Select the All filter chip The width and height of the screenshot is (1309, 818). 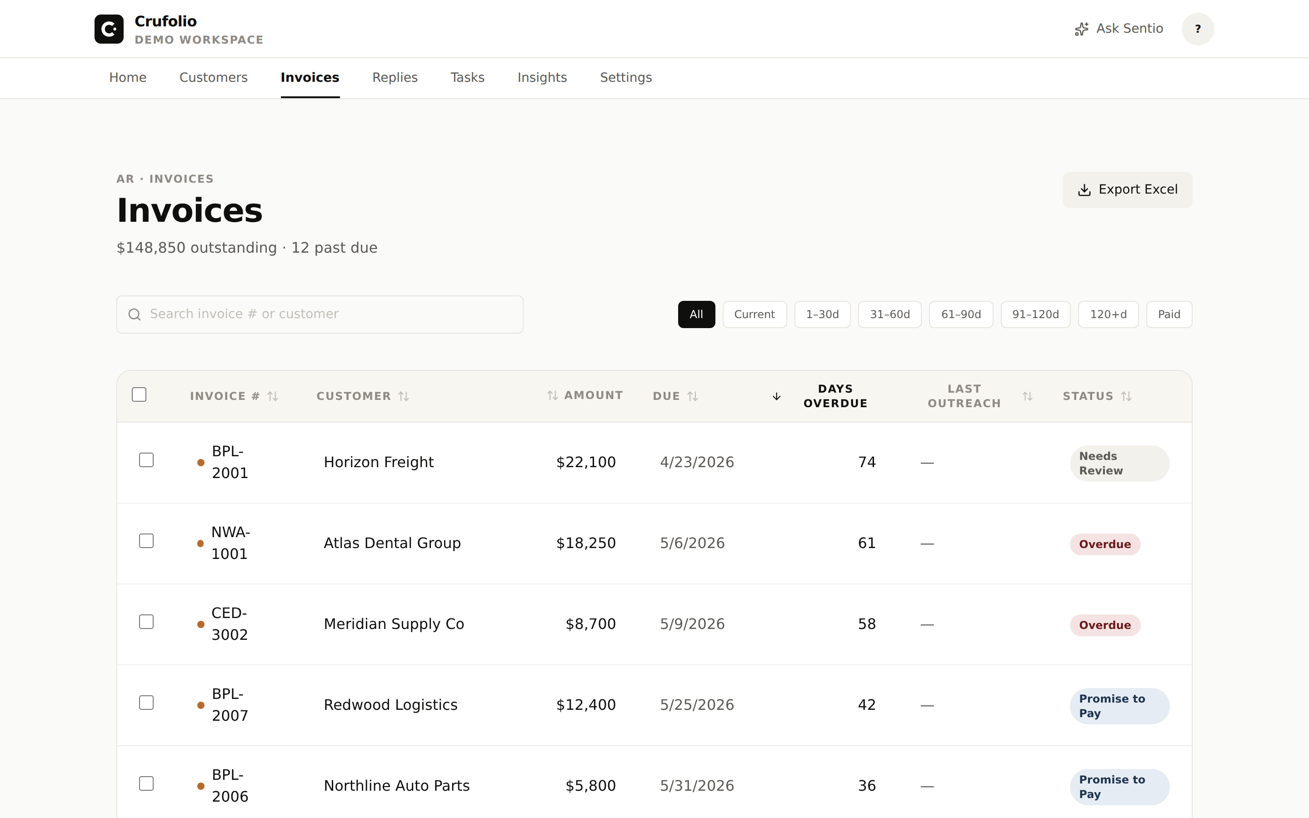pos(696,314)
